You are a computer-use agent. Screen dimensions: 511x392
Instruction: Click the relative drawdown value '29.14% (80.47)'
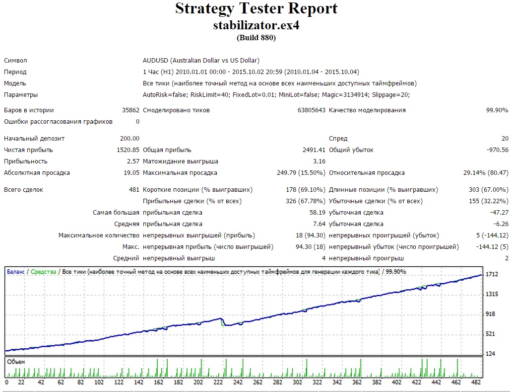486,173
